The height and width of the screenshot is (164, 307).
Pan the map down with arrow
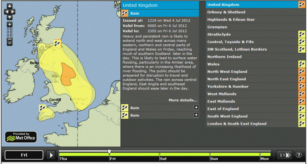pos(10,17)
